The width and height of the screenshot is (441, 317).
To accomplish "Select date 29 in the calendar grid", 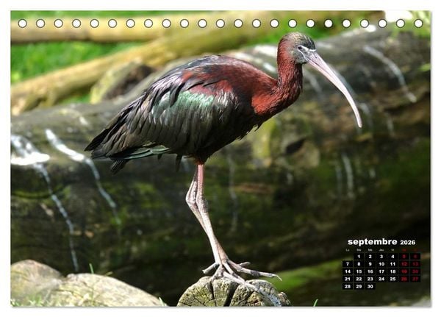I will coord(359,286).
